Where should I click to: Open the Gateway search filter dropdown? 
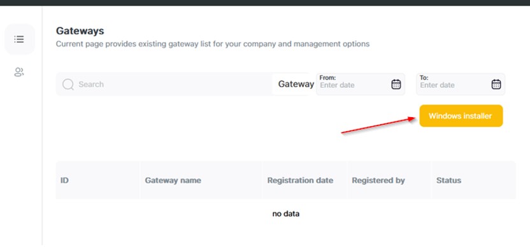[294, 84]
